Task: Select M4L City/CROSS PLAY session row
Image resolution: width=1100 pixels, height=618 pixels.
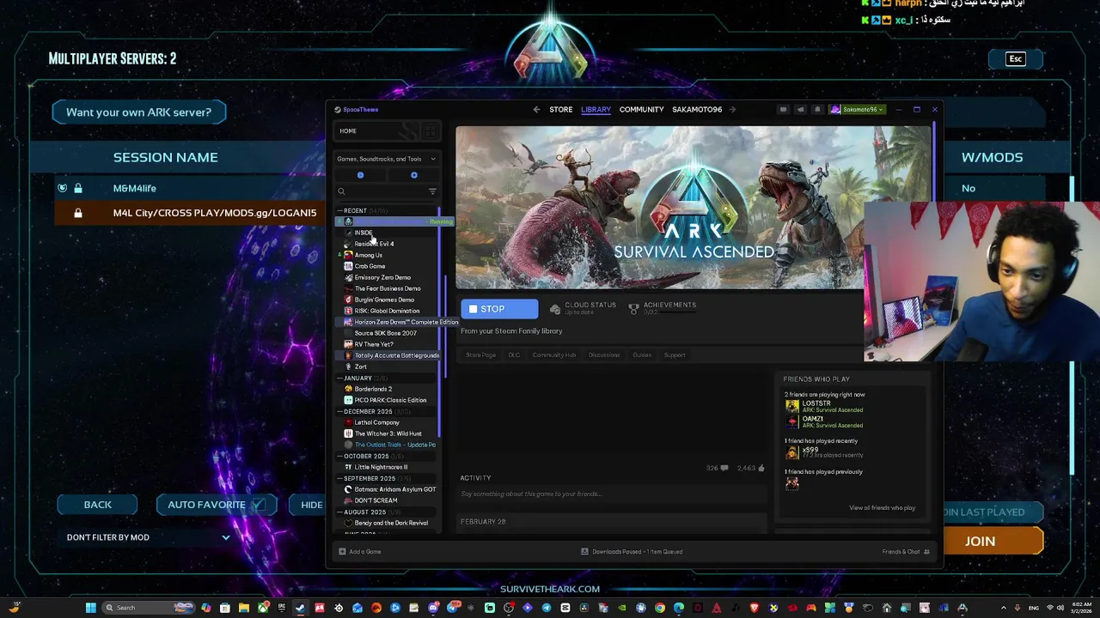Action: (189, 213)
